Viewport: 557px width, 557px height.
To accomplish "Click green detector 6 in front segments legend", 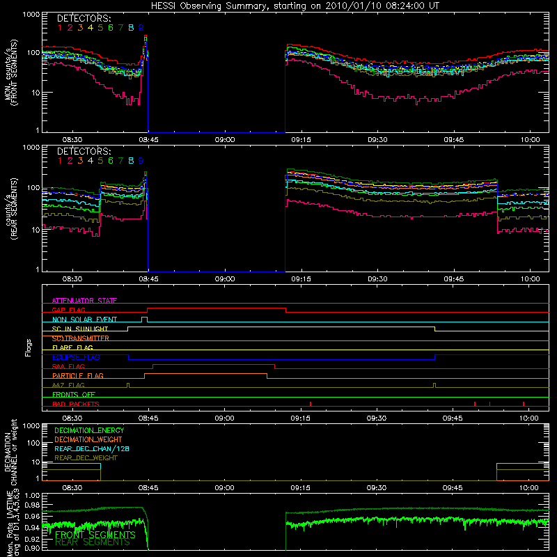I will coord(111,28).
